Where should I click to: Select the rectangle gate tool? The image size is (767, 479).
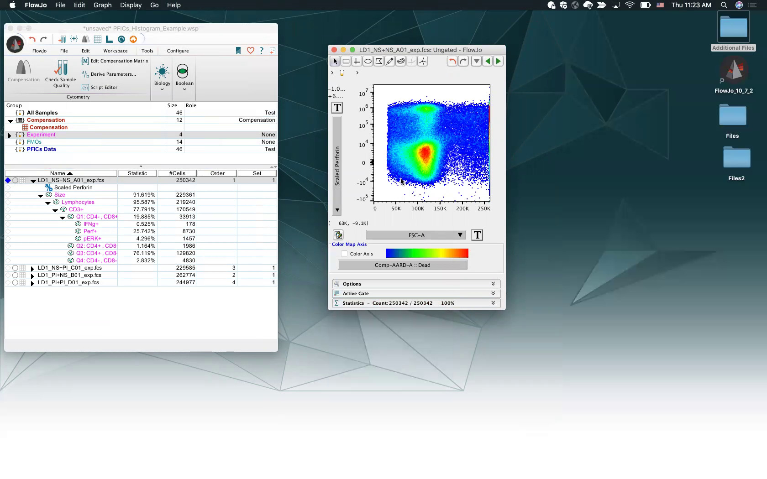[346, 61]
